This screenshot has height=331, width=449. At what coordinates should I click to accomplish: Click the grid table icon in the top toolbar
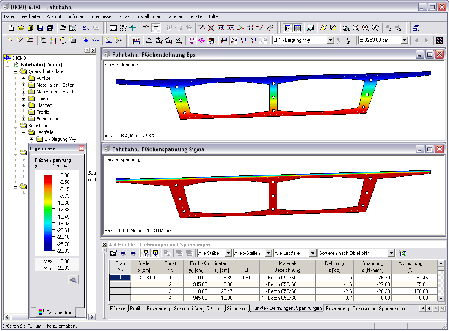tap(113, 28)
